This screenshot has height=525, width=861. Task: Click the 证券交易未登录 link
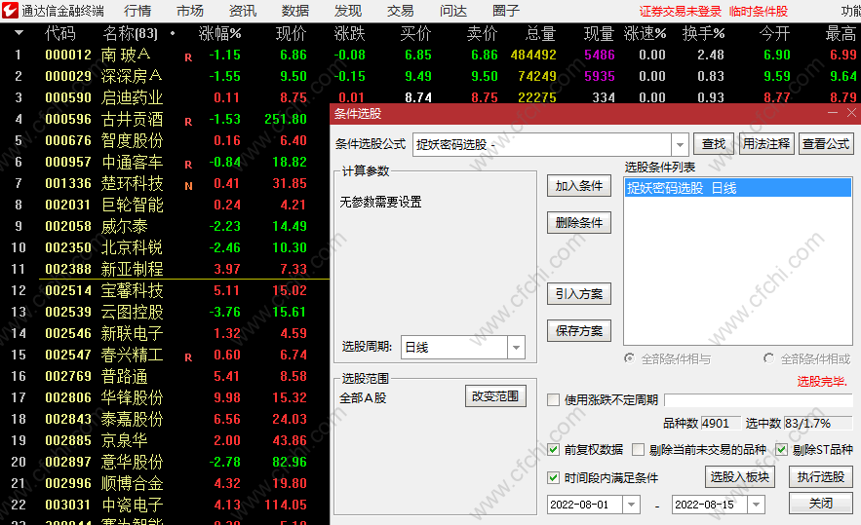[x=680, y=11]
